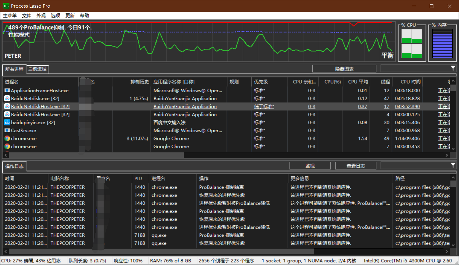Click the CPU usage performance graph
The image size is (459, 265).
pyautogui.click(x=198, y=41)
